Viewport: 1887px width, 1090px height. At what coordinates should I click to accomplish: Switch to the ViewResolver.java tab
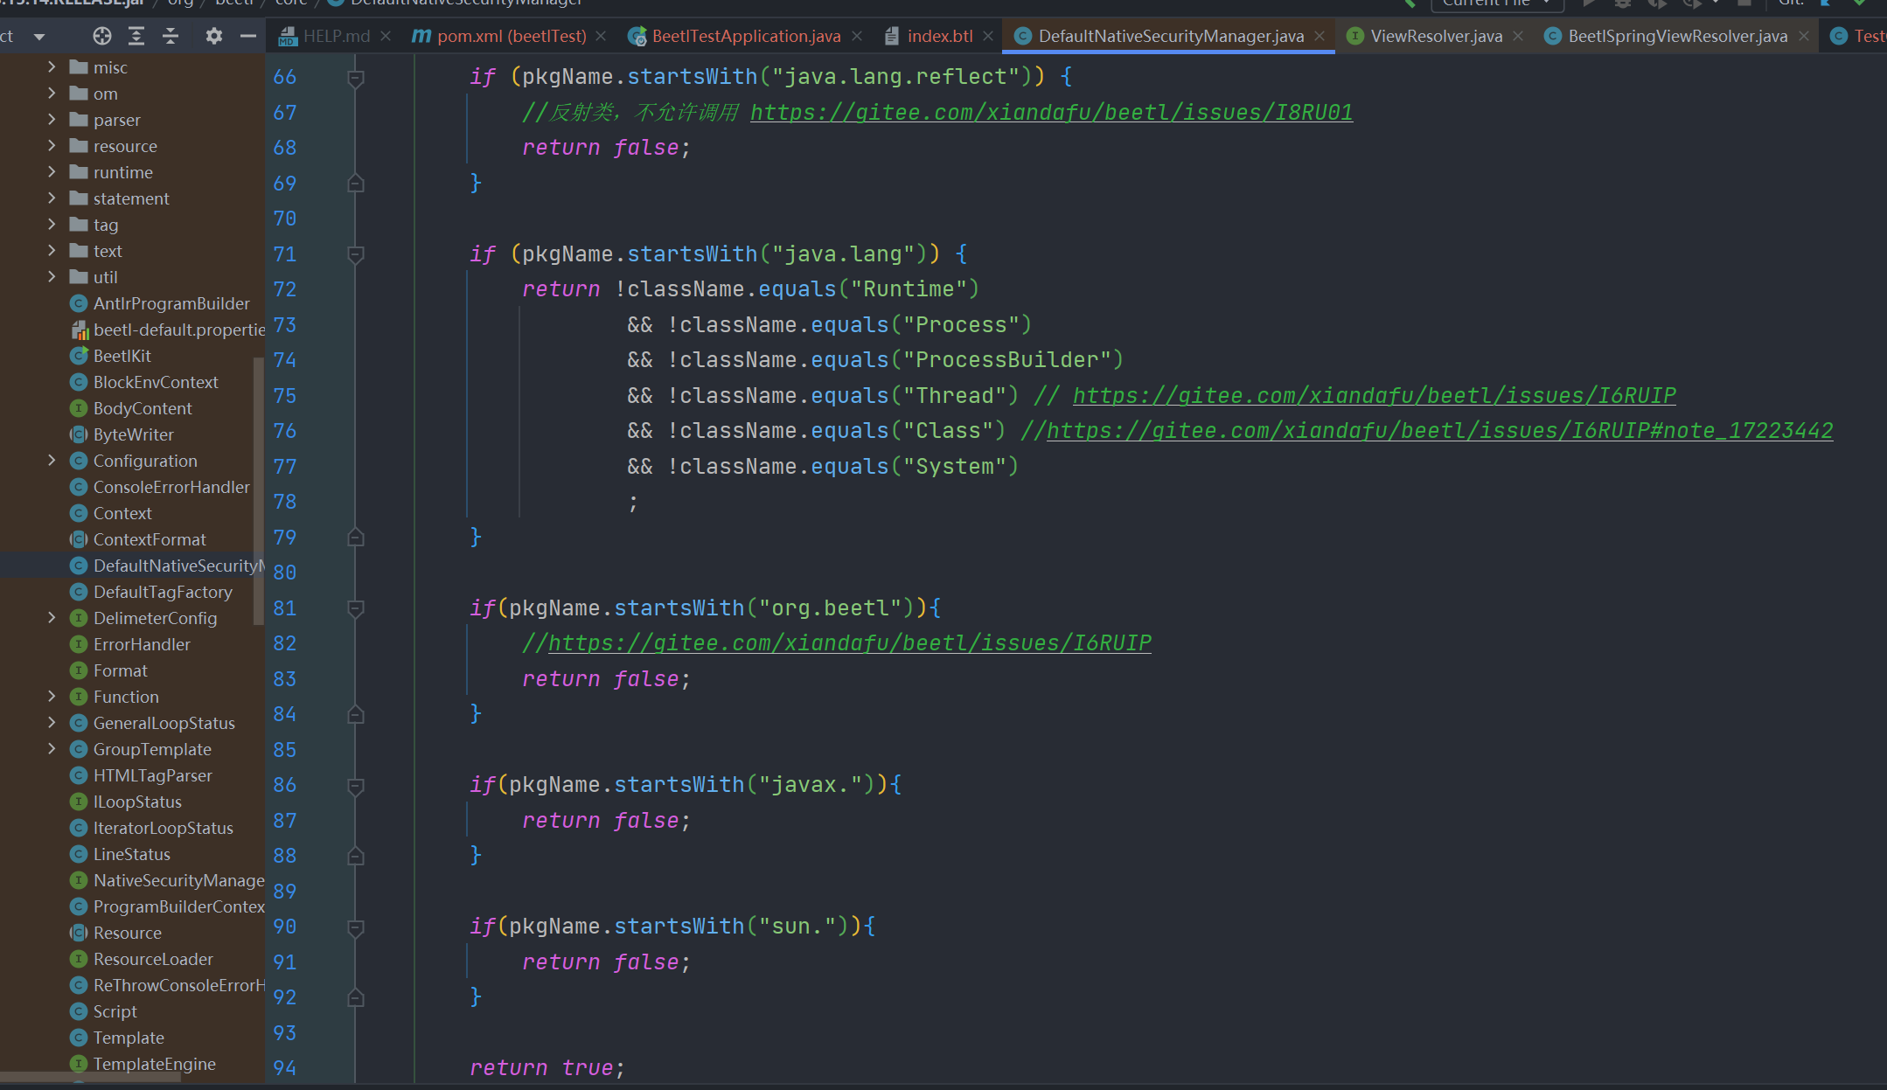click(1435, 36)
